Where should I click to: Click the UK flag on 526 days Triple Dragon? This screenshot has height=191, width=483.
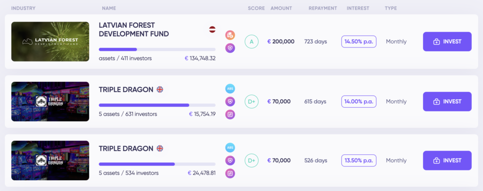click(159, 149)
